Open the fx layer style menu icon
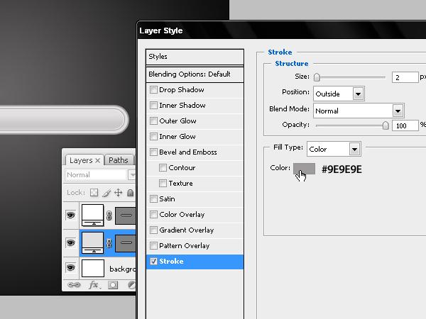 coord(94,285)
